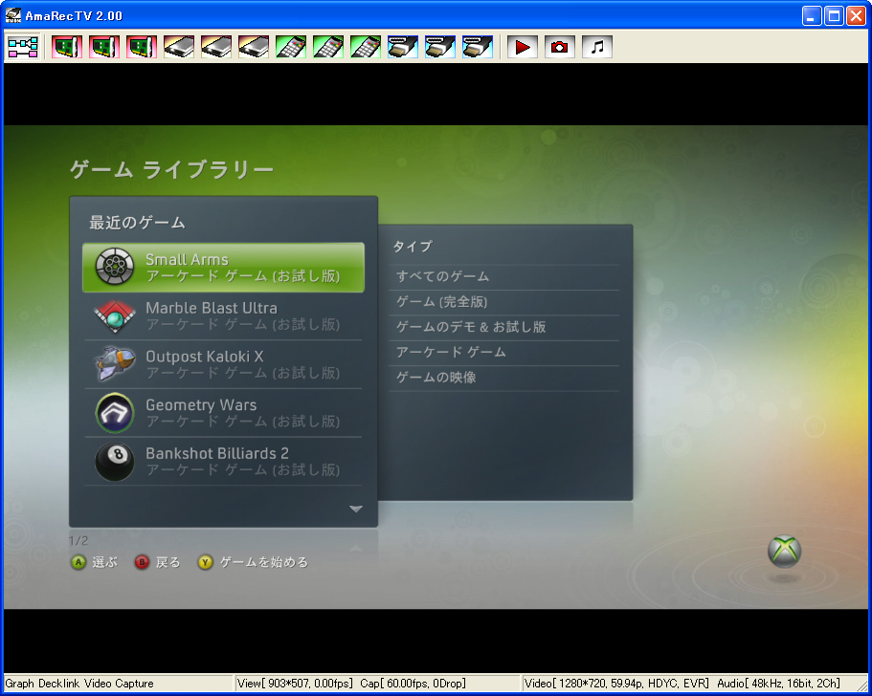This screenshot has height=696, width=872.
Task: Select the second capture card preset icon
Action: click(104, 47)
